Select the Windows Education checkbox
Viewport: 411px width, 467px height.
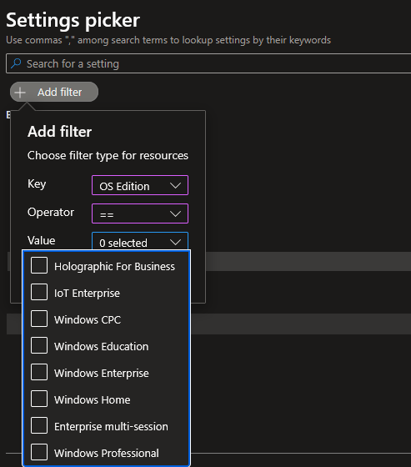click(x=39, y=345)
